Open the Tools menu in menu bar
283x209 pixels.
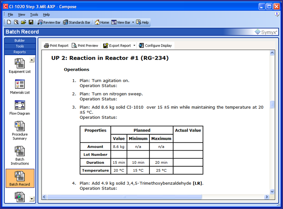pos(34,14)
